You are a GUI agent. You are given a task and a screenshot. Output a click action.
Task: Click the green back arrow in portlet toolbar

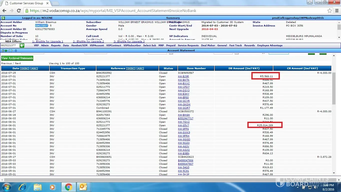pos(6,50)
